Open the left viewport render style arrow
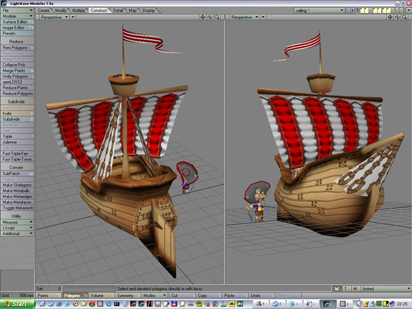The image size is (412, 309). tap(73, 17)
